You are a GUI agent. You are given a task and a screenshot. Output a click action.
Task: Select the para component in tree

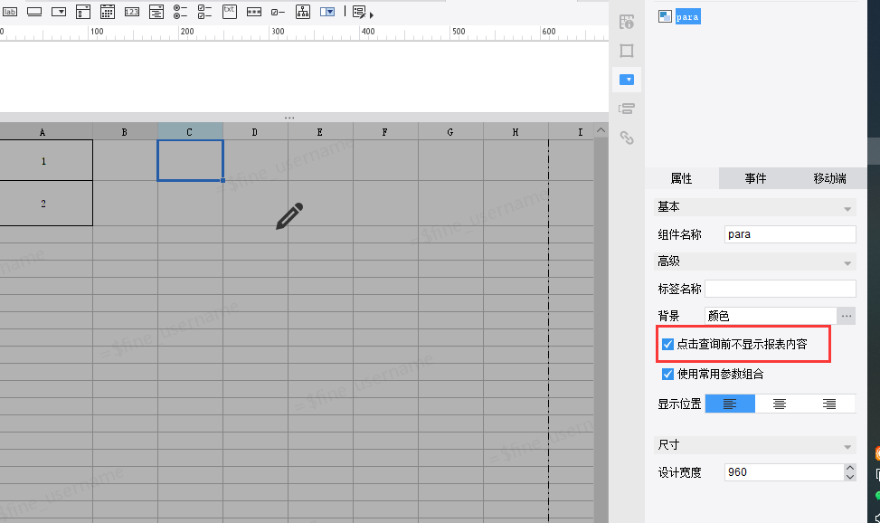coord(686,17)
